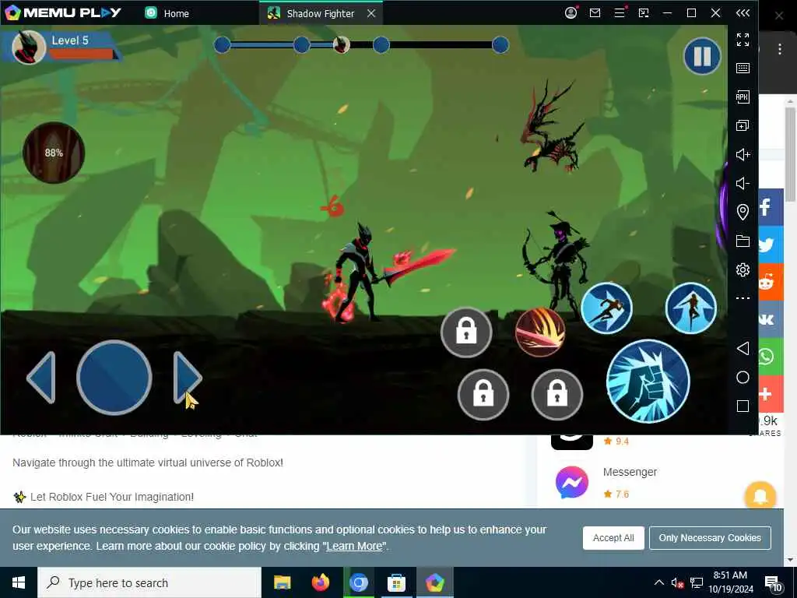Click the hero marker on progress bar
Image resolution: width=797 pixels, height=598 pixels.
(341, 45)
